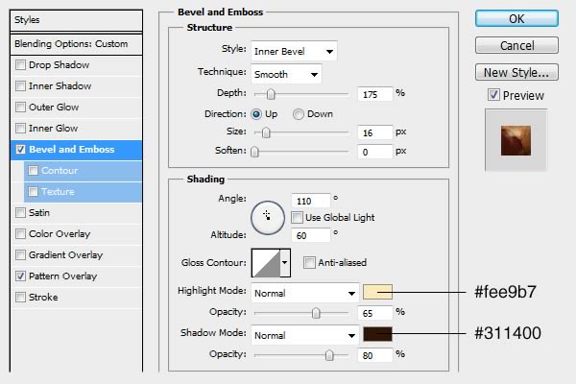Open the Inner Glow settings entry
Image resolution: width=576 pixels, height=384 pixels.
(77, 129)
